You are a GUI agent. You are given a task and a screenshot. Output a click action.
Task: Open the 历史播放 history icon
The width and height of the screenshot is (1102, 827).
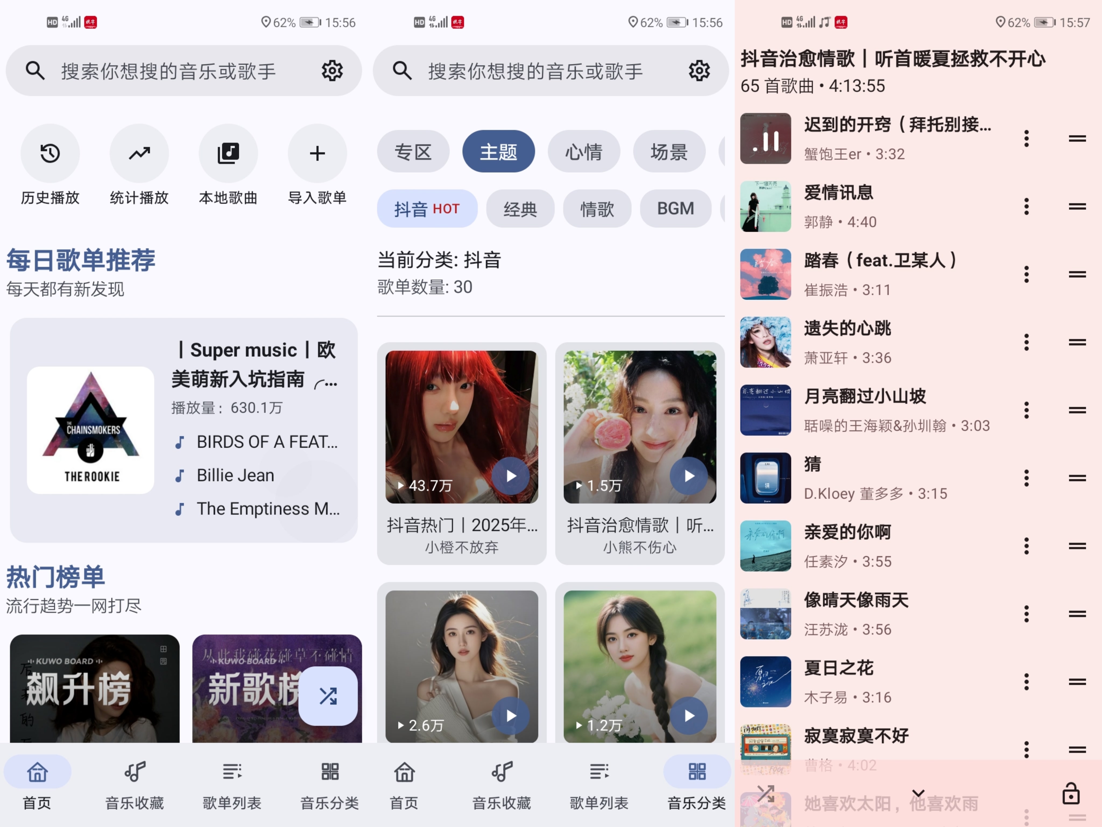coord(50,153)
